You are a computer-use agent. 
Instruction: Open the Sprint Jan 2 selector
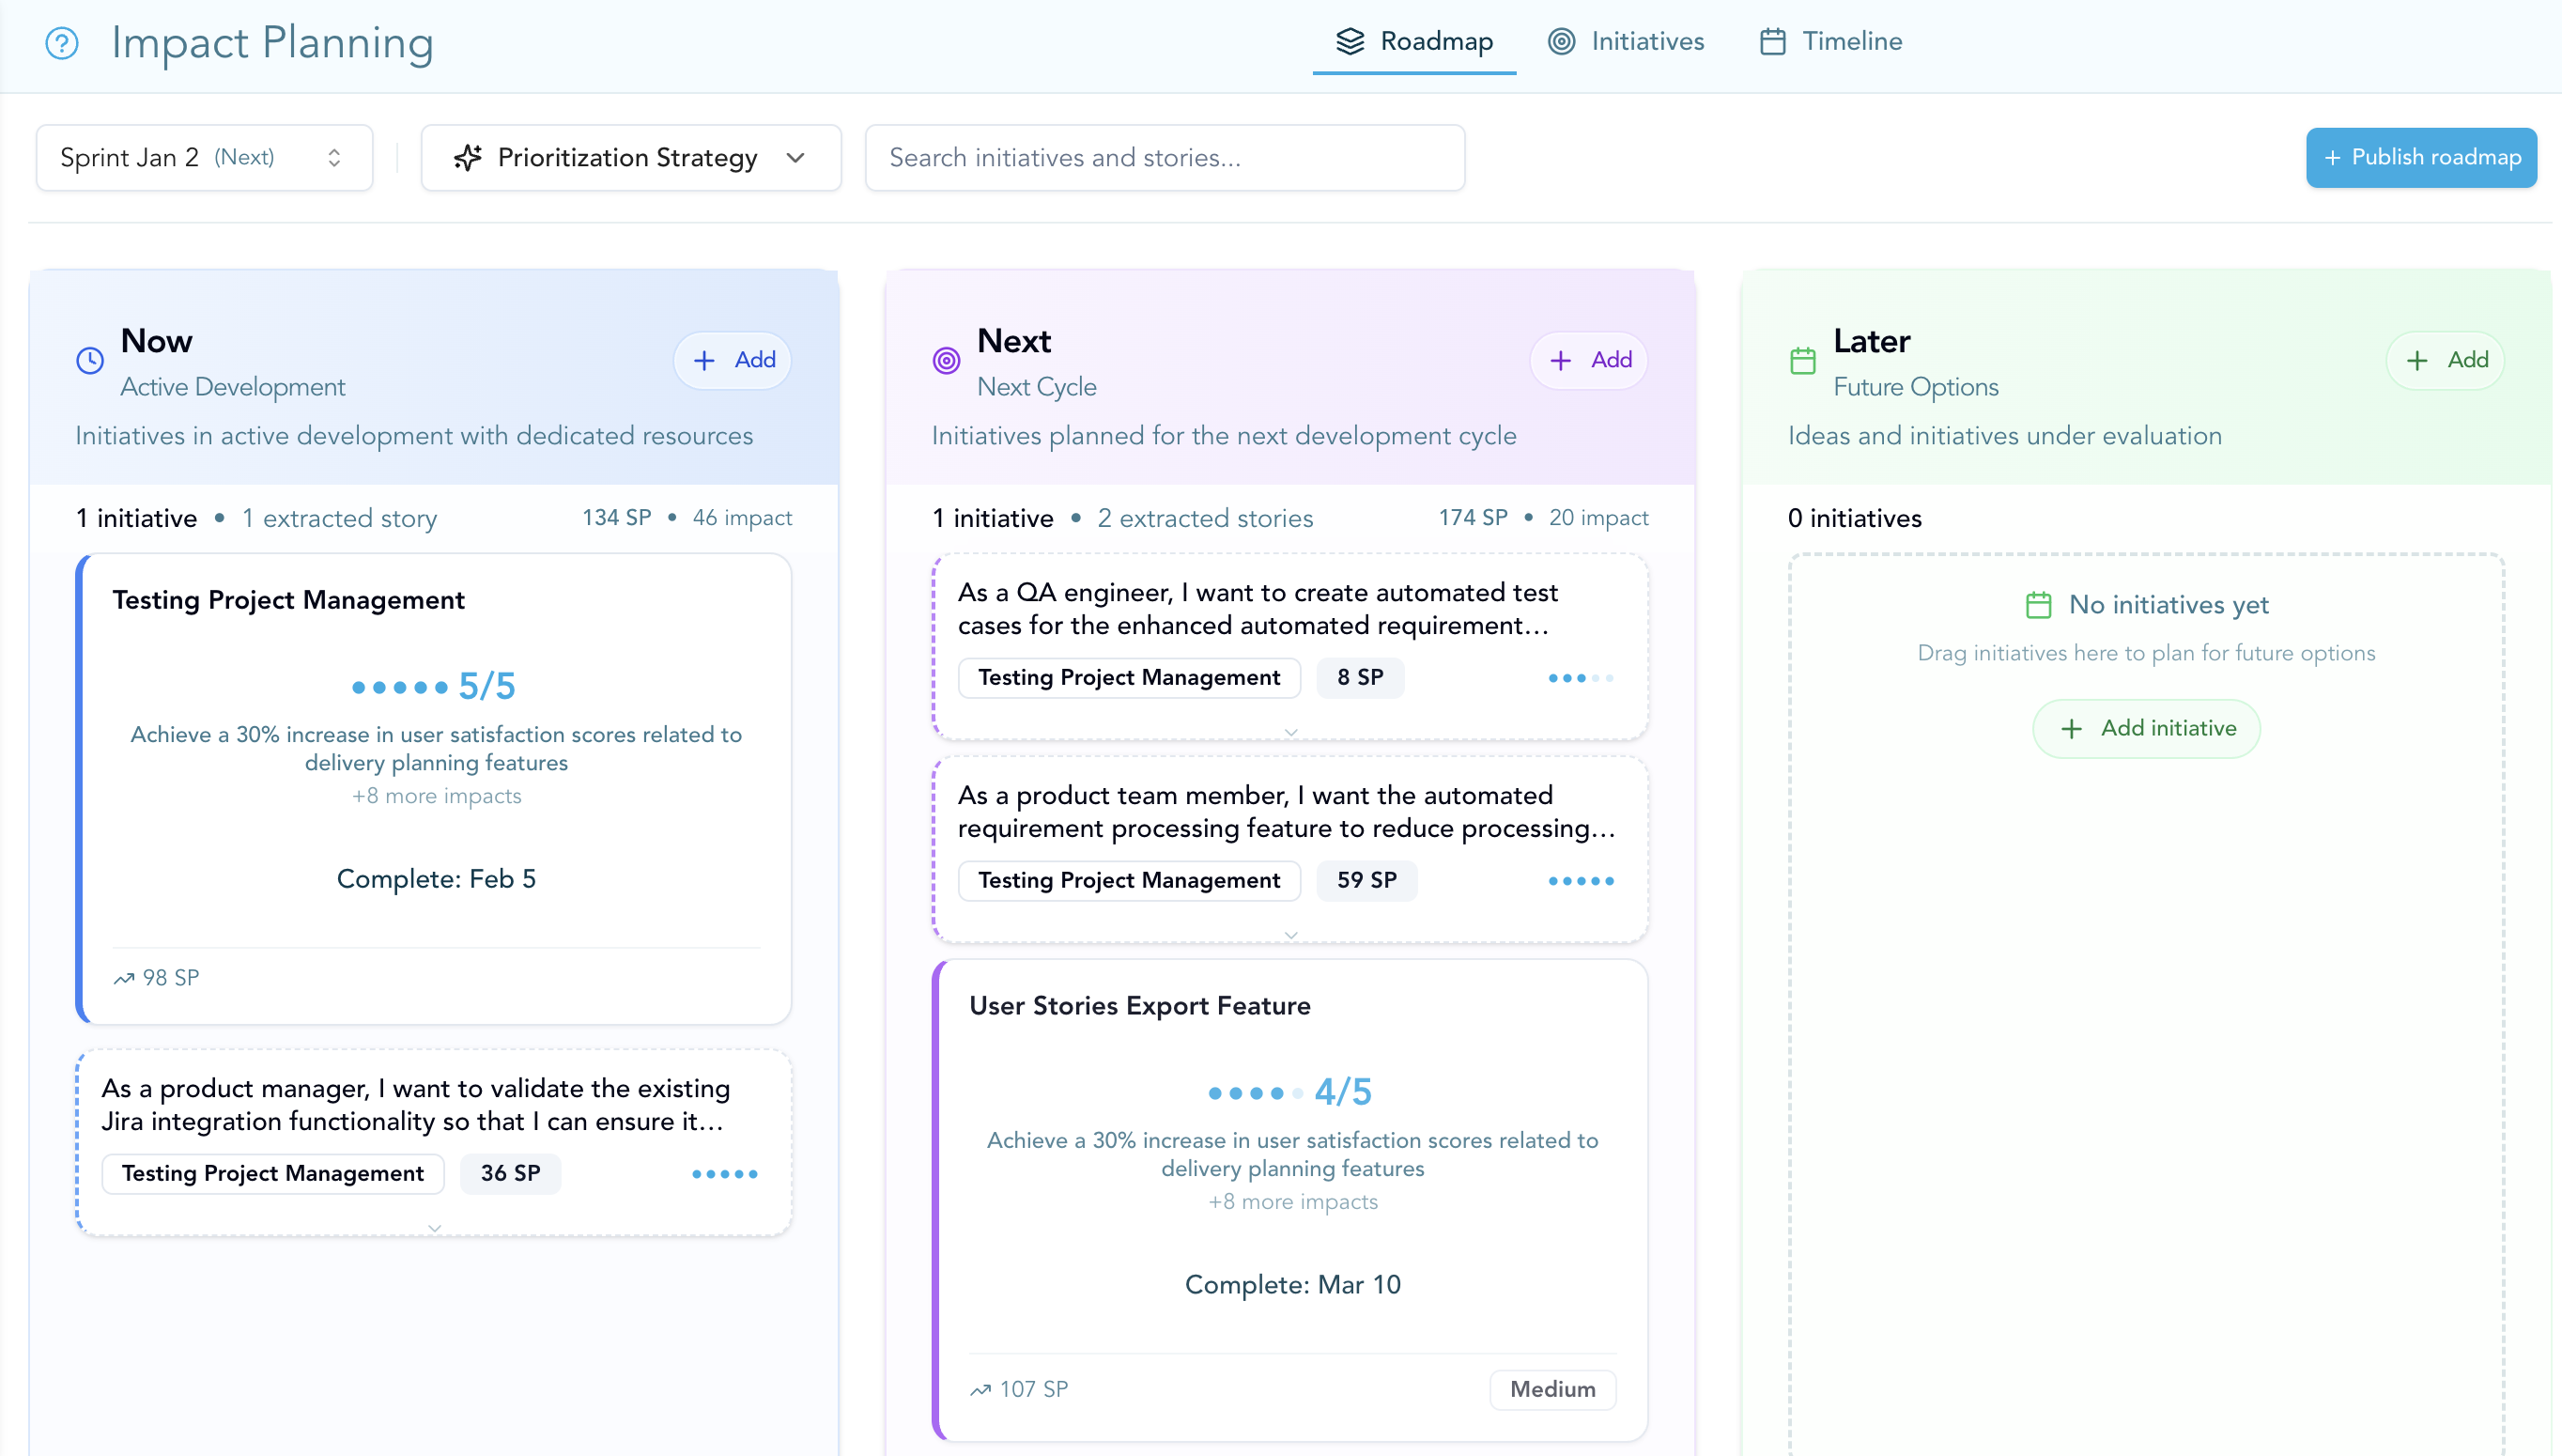pos(203,157)
